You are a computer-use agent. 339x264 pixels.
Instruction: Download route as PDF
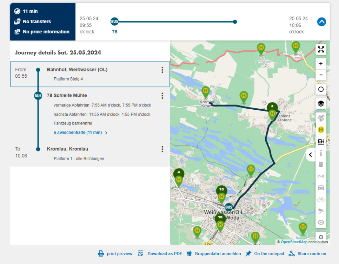(x=165, y=253)
